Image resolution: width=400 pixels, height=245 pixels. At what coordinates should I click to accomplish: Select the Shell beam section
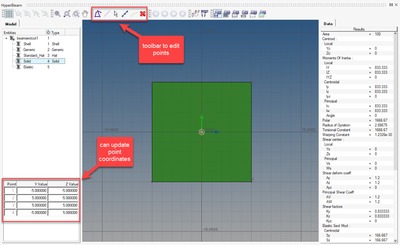[27, 44]
